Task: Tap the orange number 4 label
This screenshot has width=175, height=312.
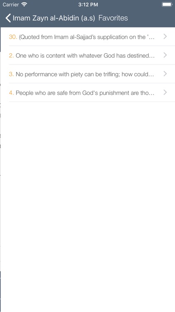Action: pos(12,93)
